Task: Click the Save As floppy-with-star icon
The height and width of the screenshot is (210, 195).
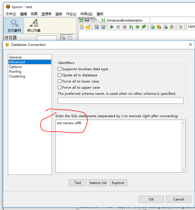Action: point(103,27)
